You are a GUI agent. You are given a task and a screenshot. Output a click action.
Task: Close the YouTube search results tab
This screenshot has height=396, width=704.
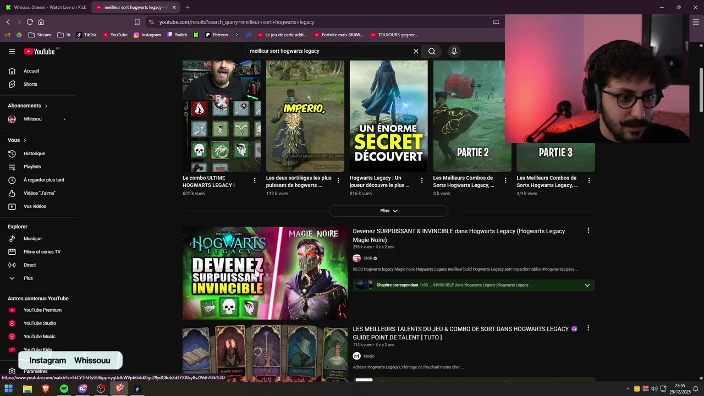click(x=174, y=7)
